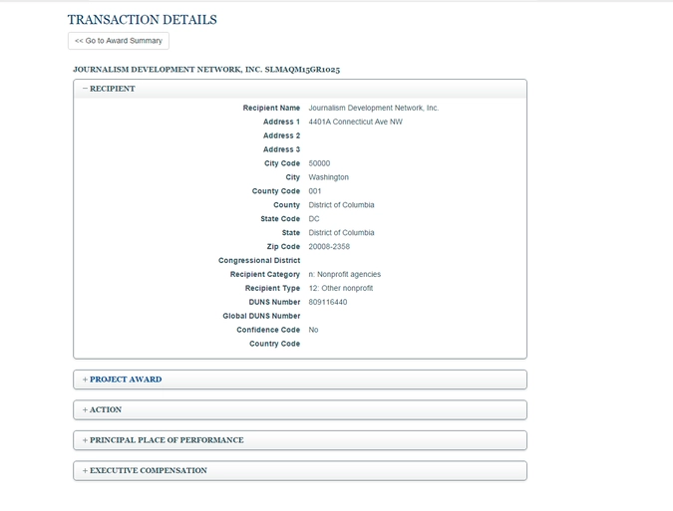
Task: Click the address 4401A Connecticut Ave NW
Action: click(355, 122)
